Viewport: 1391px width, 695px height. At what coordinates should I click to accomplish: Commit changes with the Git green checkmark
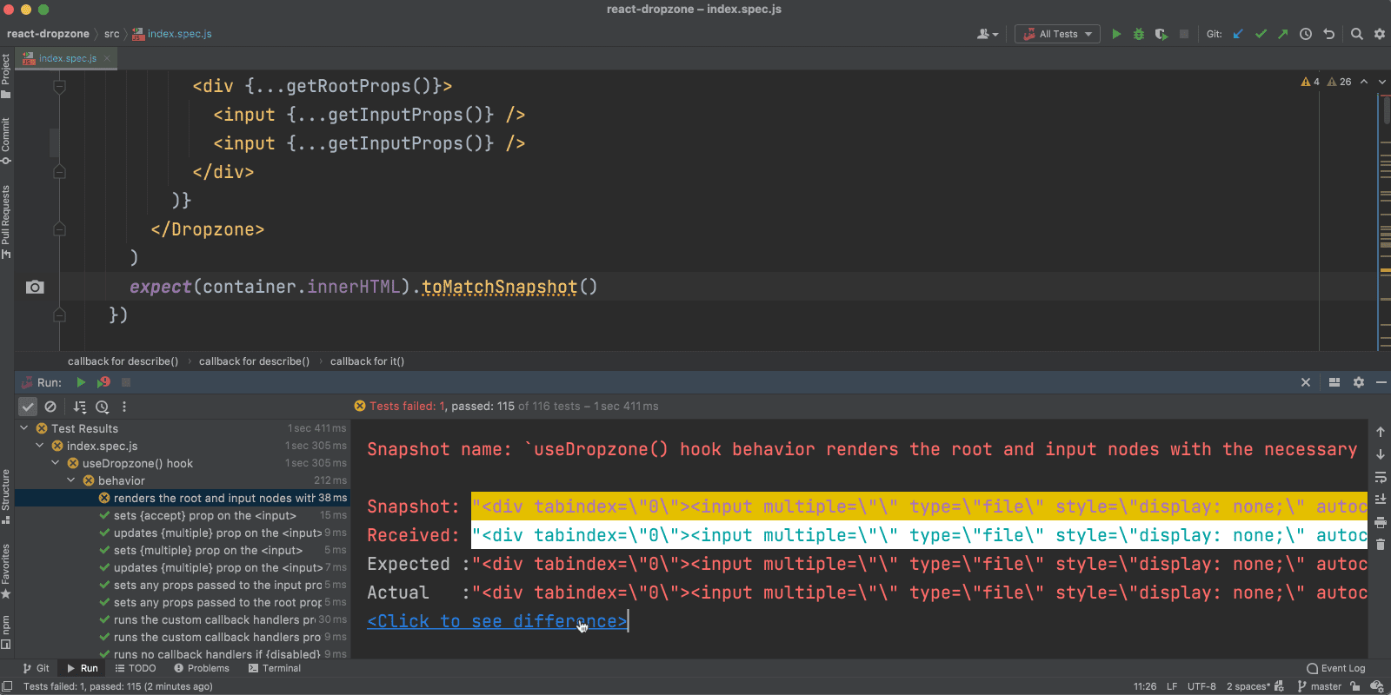pos(1261,34)
